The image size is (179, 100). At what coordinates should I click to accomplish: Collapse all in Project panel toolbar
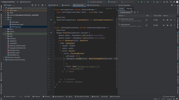click(39, 5)
